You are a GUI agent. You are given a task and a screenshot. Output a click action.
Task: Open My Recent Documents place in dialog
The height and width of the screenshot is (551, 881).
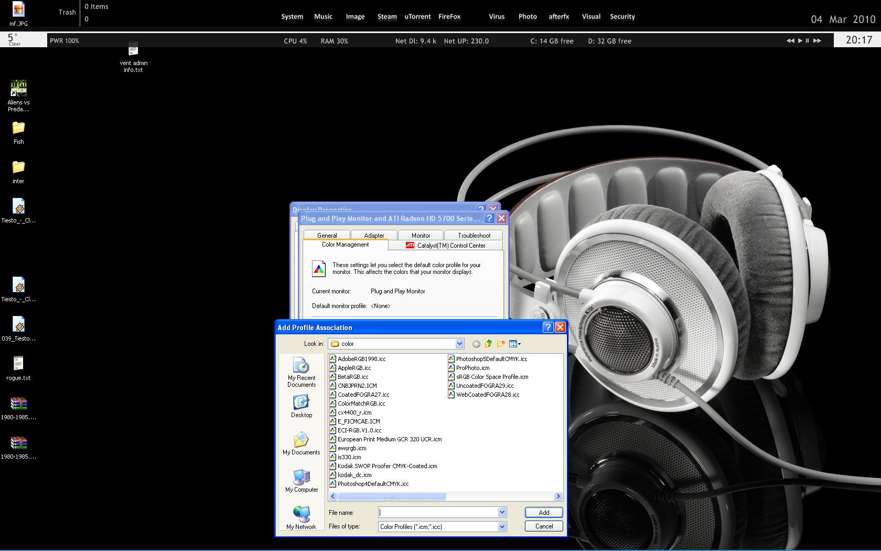coord(302,373)
